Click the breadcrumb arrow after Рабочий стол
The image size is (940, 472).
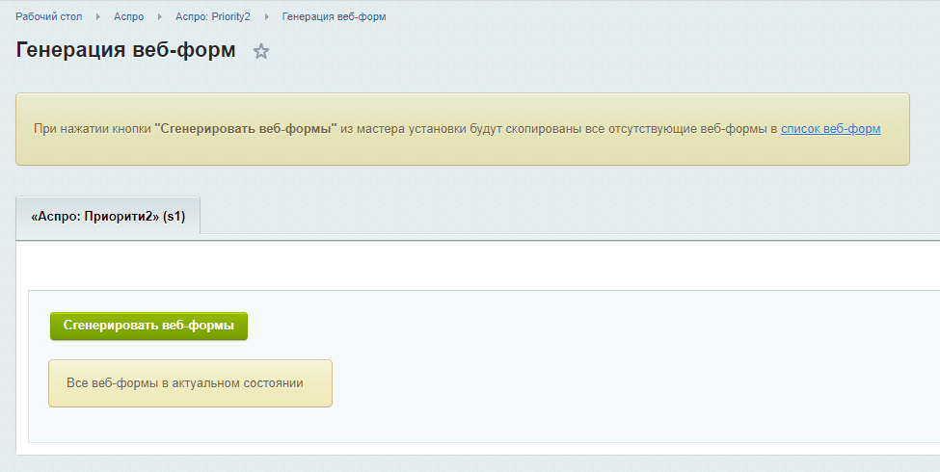(97, 16)
